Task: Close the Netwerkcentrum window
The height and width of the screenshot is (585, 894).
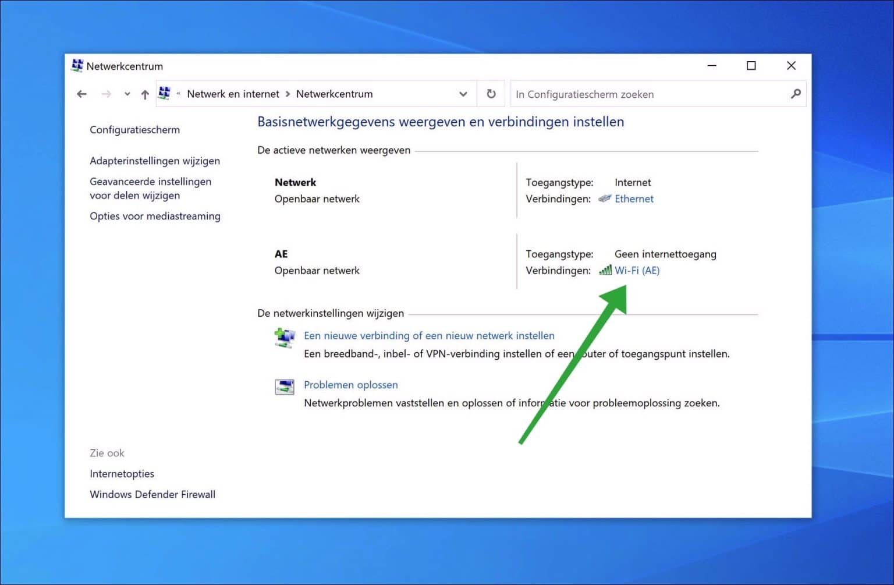Action: click(791, 66)
